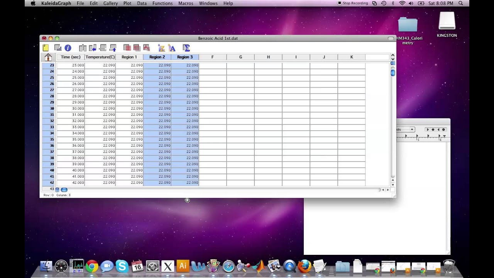The width and height of the screenshot is (494, 278).
Task: Click the up/down arrows atop vertical scrollbar
Action: click(393, 57)
